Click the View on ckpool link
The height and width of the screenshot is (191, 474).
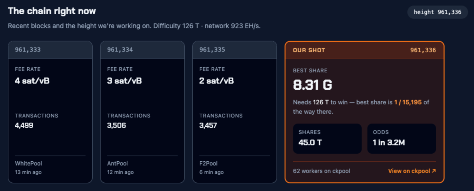tap(412, 171)
